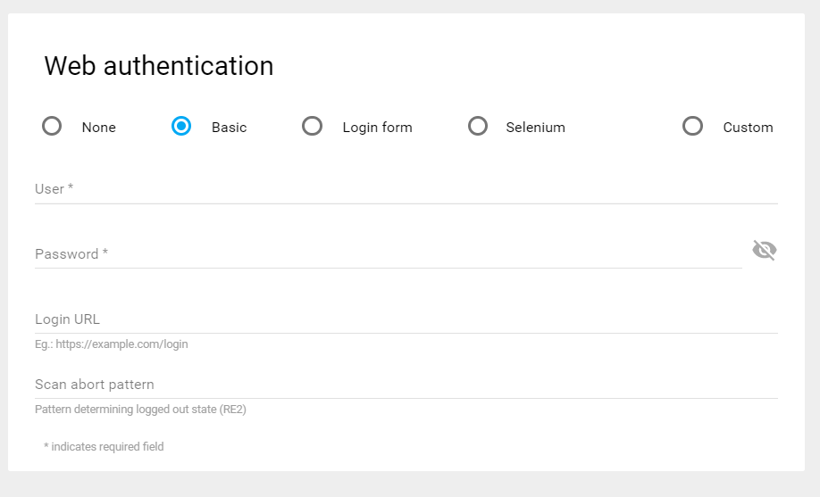Click the "Custom" option label text
Screen dimensions: 820x497
tap(748, 128)
